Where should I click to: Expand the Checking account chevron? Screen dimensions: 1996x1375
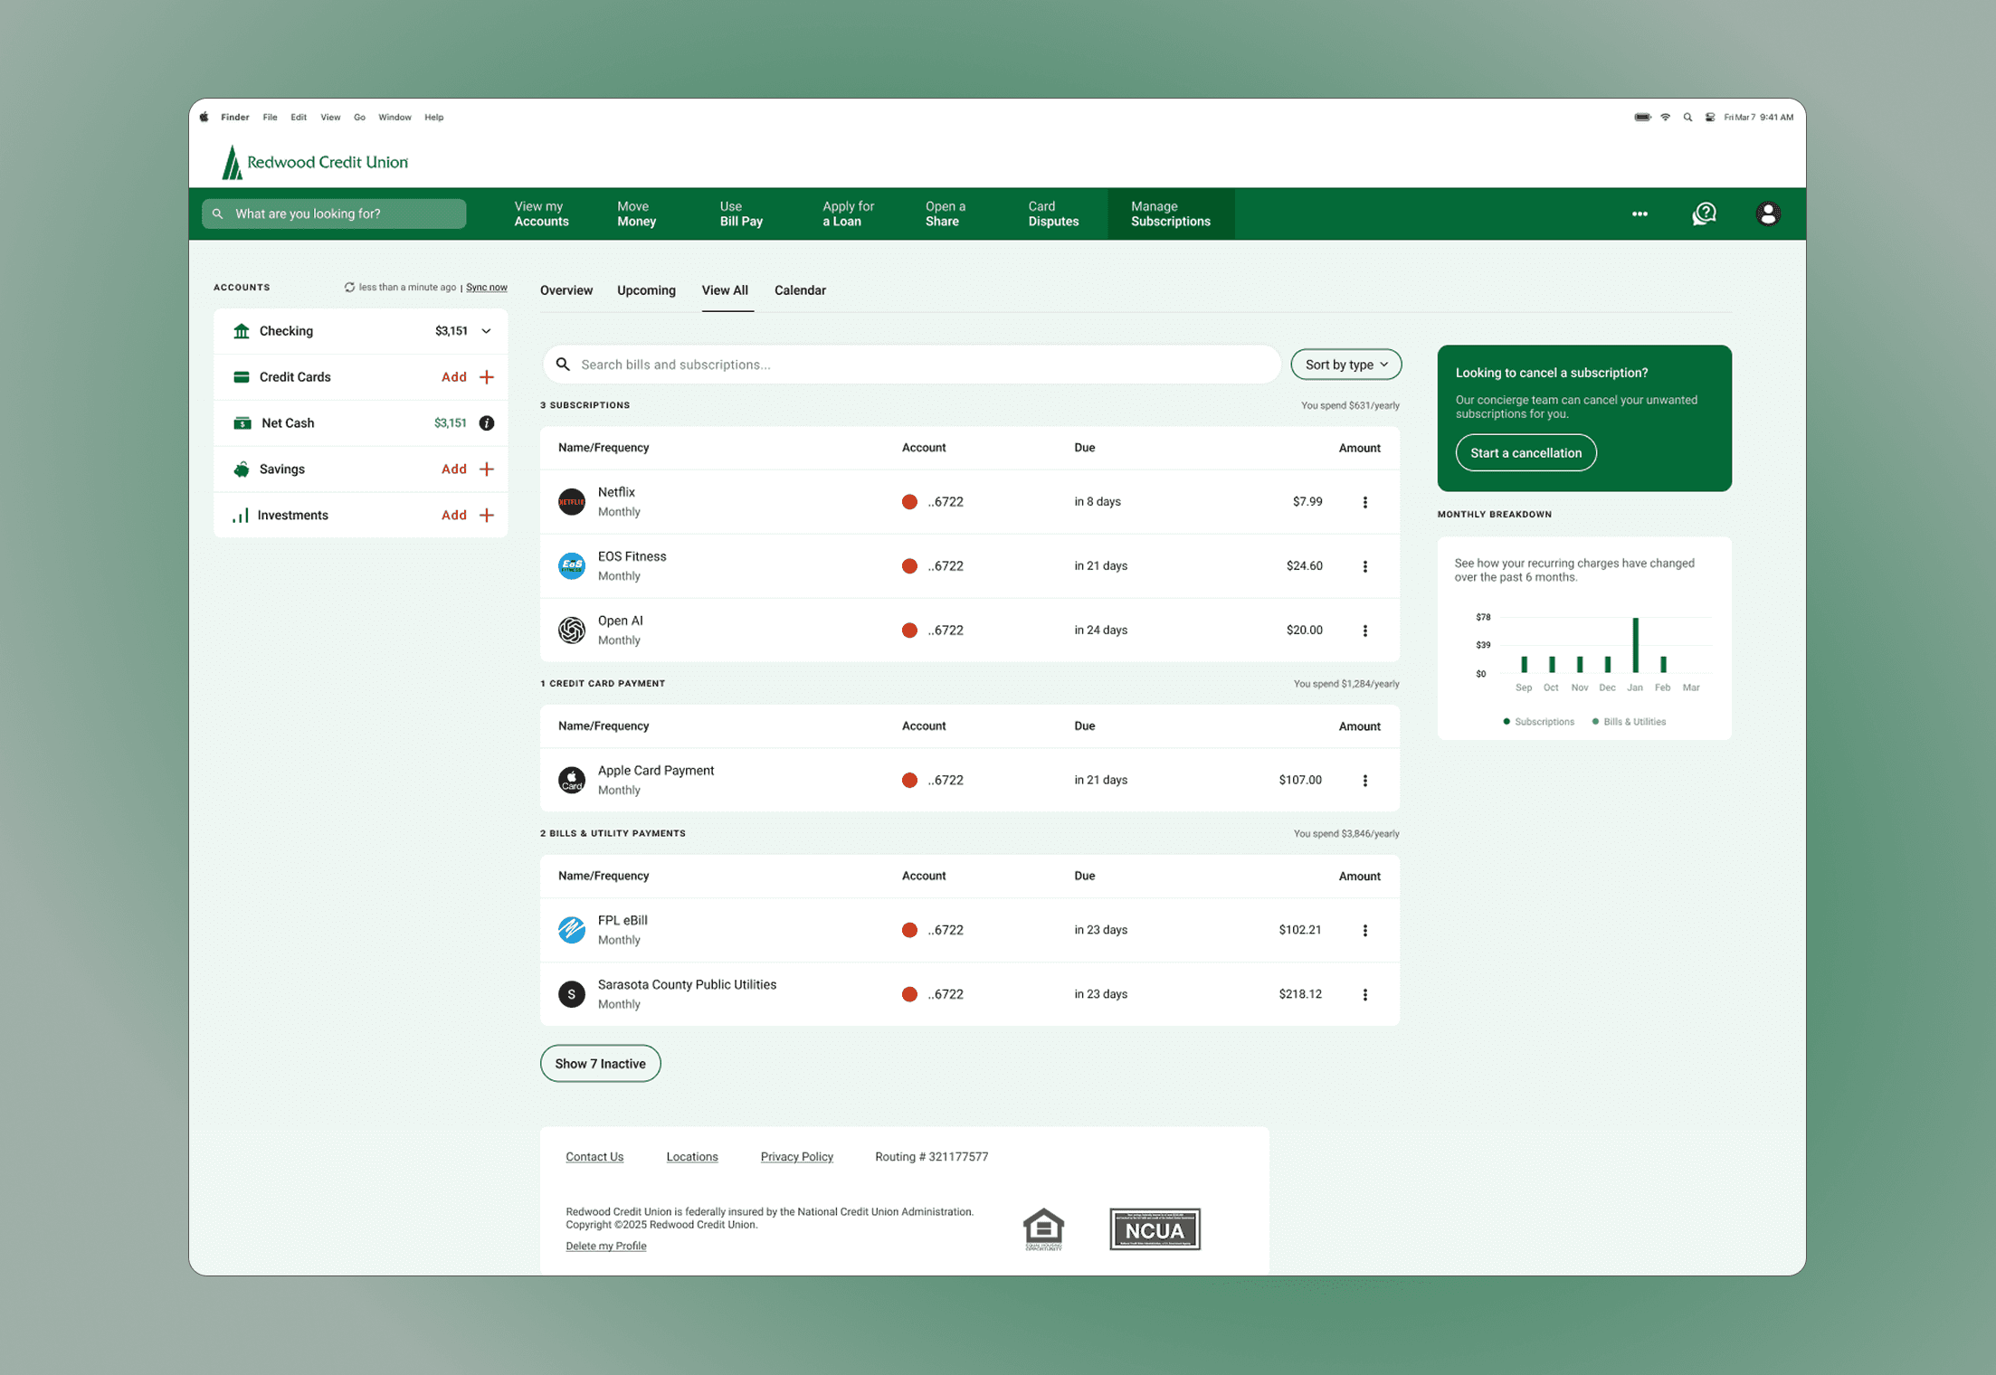coord(487,331)
